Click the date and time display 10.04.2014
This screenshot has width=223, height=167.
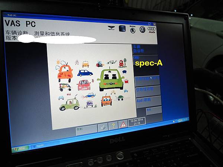137,122
